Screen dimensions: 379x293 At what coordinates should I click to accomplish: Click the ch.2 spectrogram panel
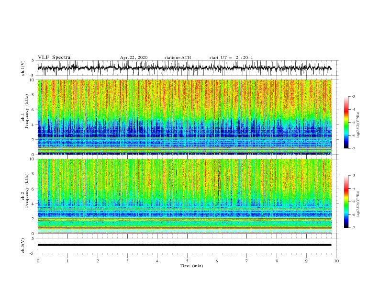tap(185, 196)
